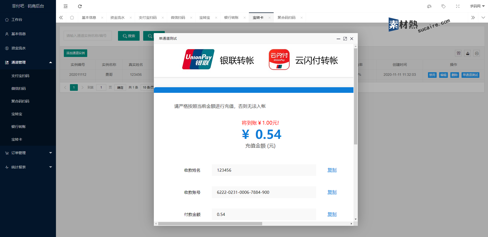The height and width of the screenshot is (237, 488).
Task: Click dialog horizontal scrollbar thumb
Action: tap(210, 224)
